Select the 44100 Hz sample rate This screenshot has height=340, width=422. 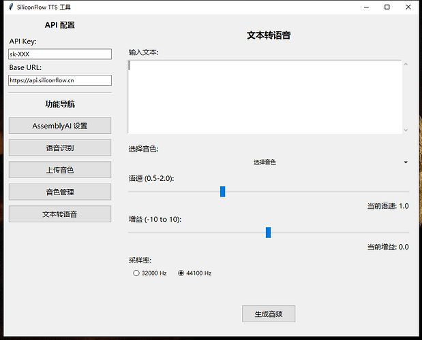194,273
